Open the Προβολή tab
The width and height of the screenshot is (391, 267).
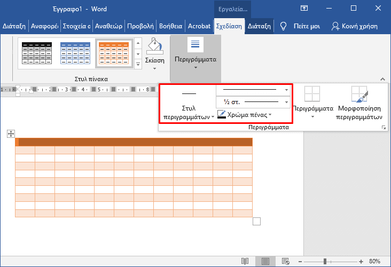[x=140, y=26]
